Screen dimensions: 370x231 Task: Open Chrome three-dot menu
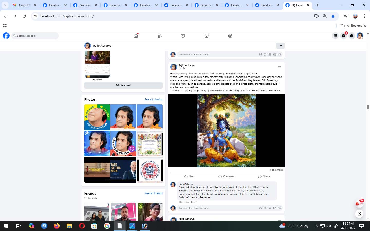point(364,16)
